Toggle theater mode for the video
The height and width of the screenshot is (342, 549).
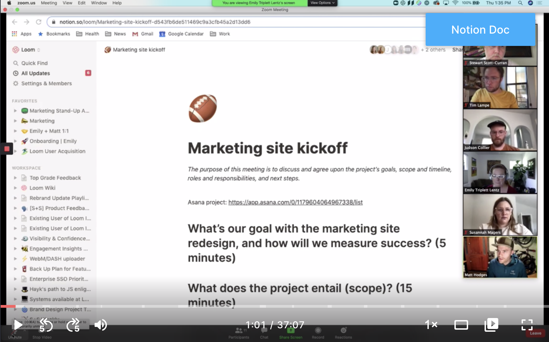coord(461,325)
